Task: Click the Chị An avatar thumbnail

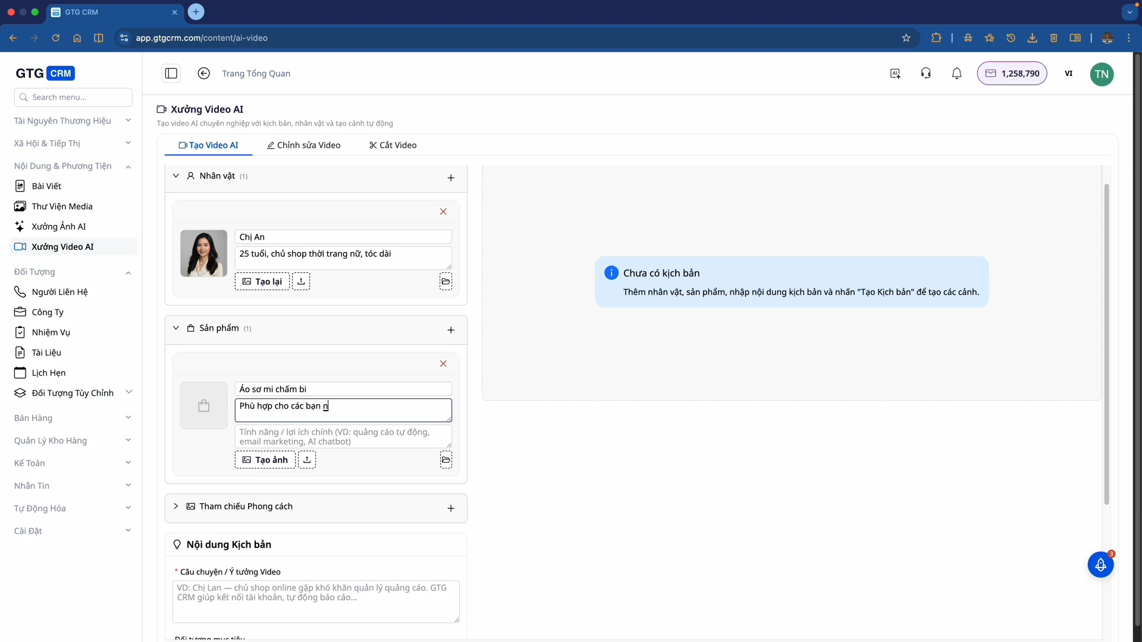Action: (x=204, y=253)
